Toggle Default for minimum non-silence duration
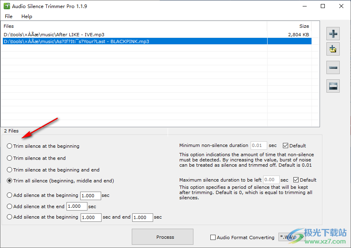The height and width of the screenshot is (248, 351). point(286,146)
